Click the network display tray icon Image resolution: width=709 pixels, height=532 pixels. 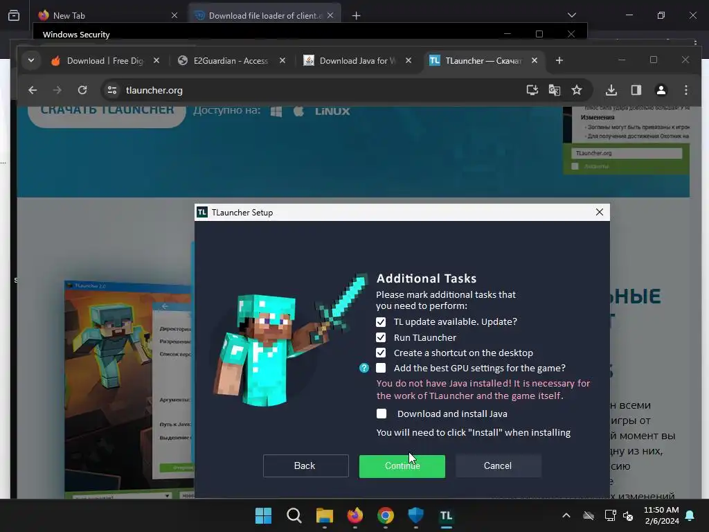[x=610, y=515]
